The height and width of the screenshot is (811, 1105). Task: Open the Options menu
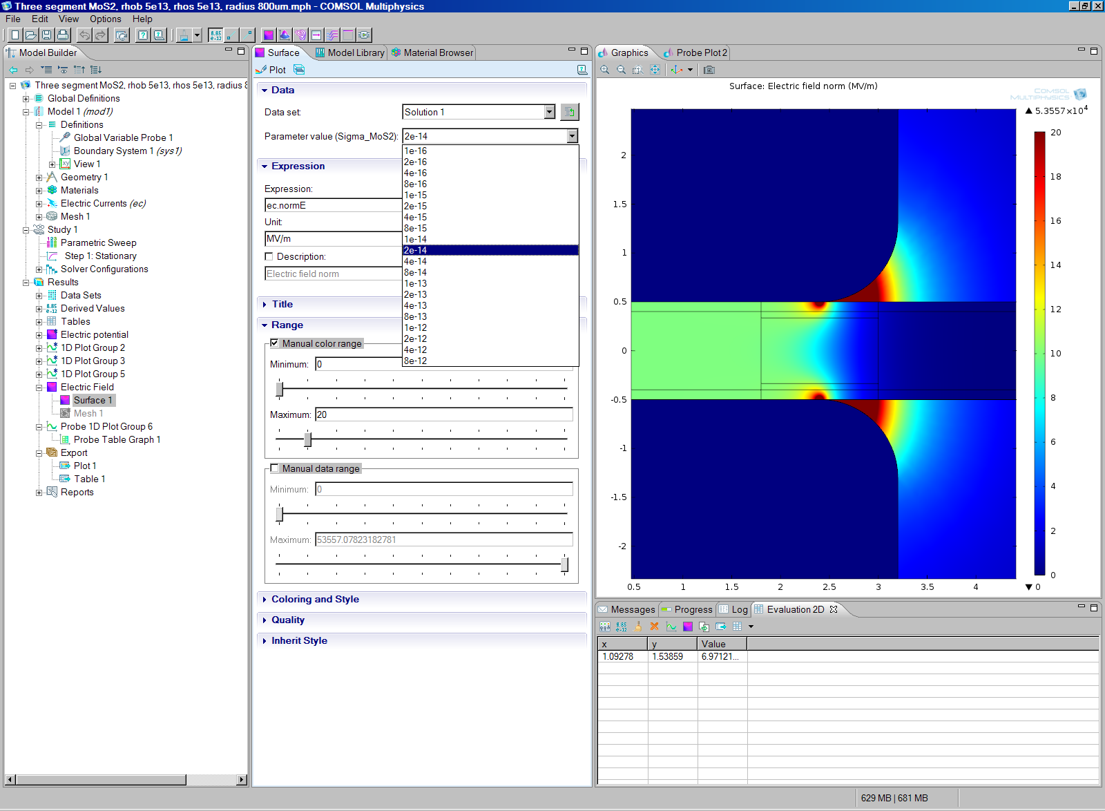click(105, 19)
